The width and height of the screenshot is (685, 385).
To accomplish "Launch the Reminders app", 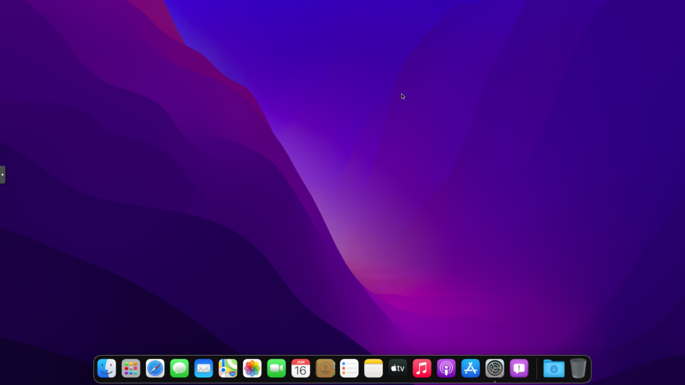I will tap(349, 368).
